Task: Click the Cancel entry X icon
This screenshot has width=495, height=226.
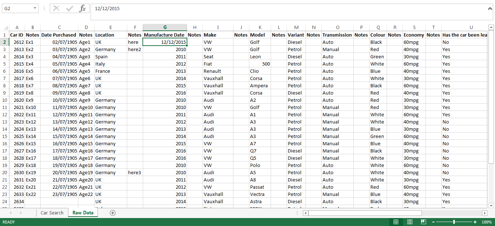Action: 56,8
